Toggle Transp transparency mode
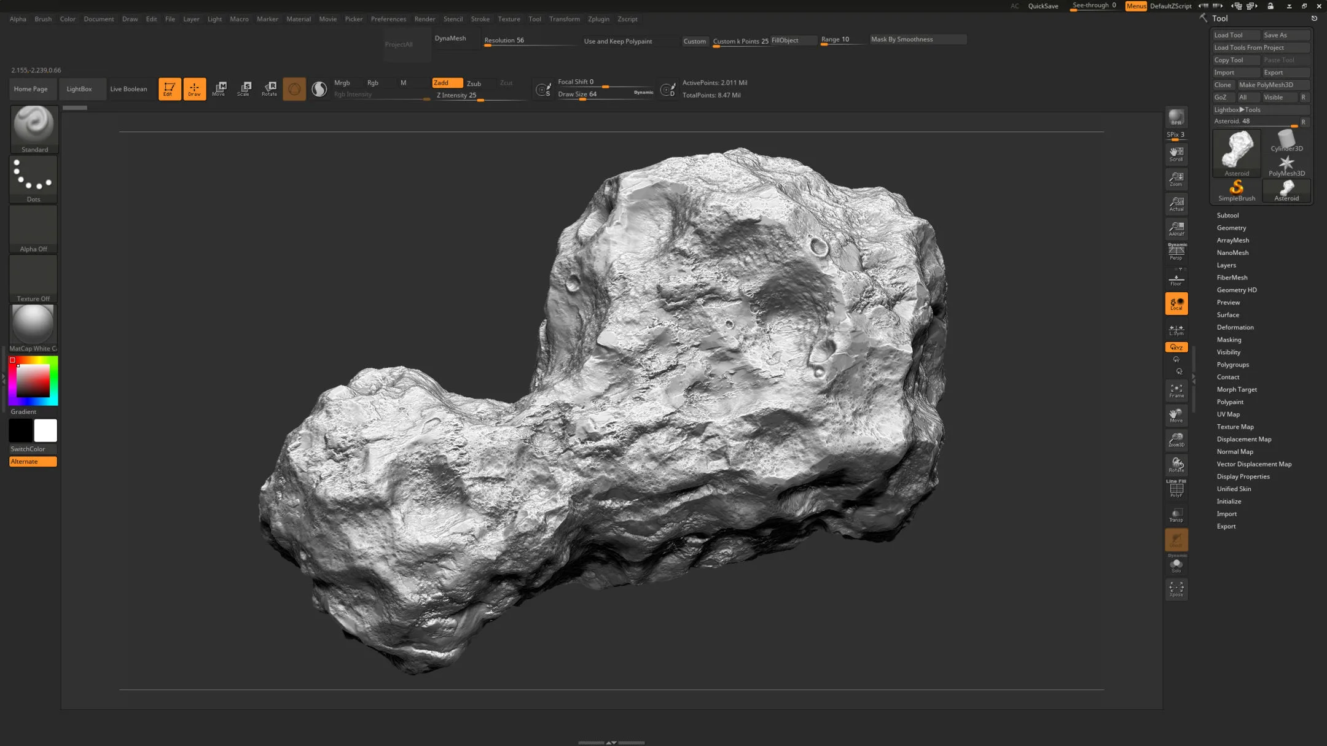 pos(1176,515)
